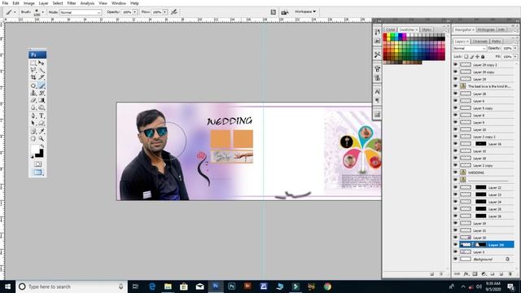Image resolution: width=521 pixels, height=293 pixels.
Task: Toggle Quick Mask mode in toolbox
Action: [37, 164]
